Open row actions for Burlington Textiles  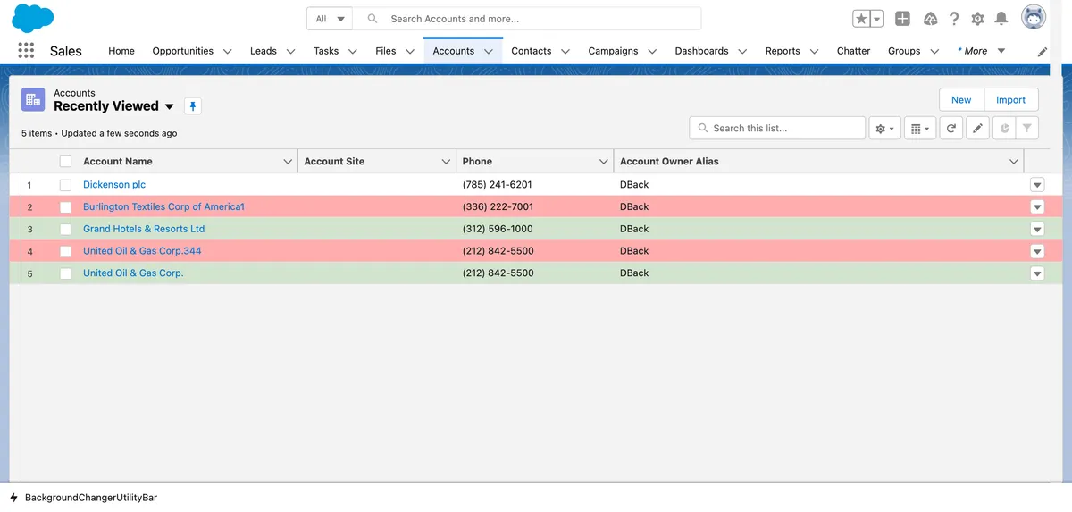coord(1037,207)
